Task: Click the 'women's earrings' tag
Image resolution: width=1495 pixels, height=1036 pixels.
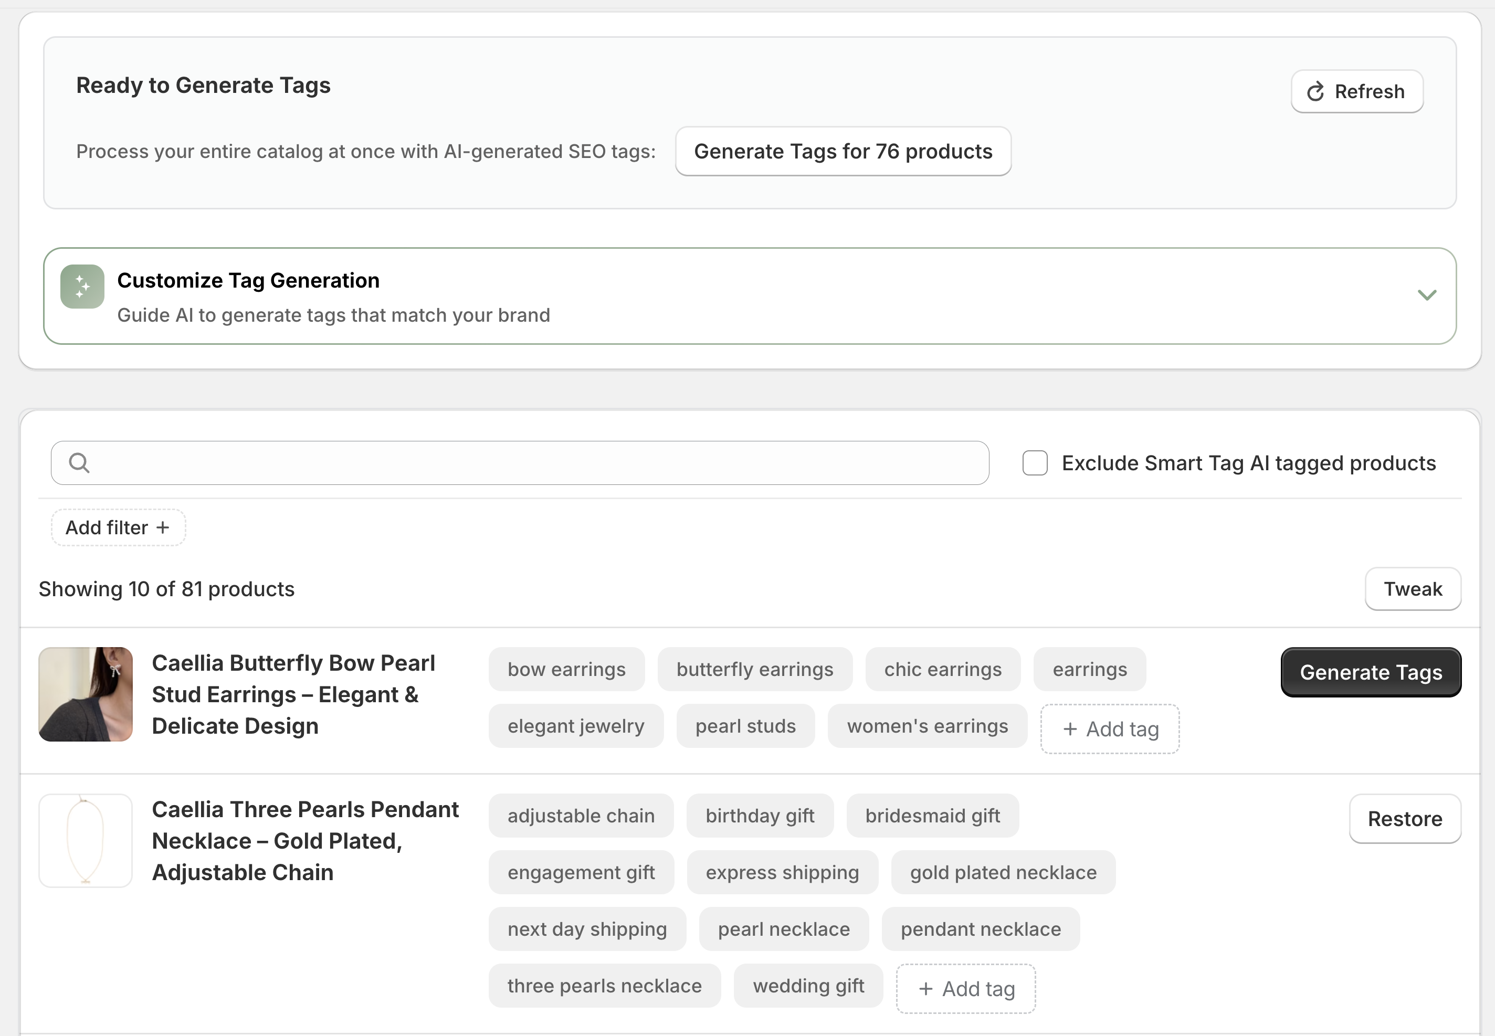Action: (928, 726)
